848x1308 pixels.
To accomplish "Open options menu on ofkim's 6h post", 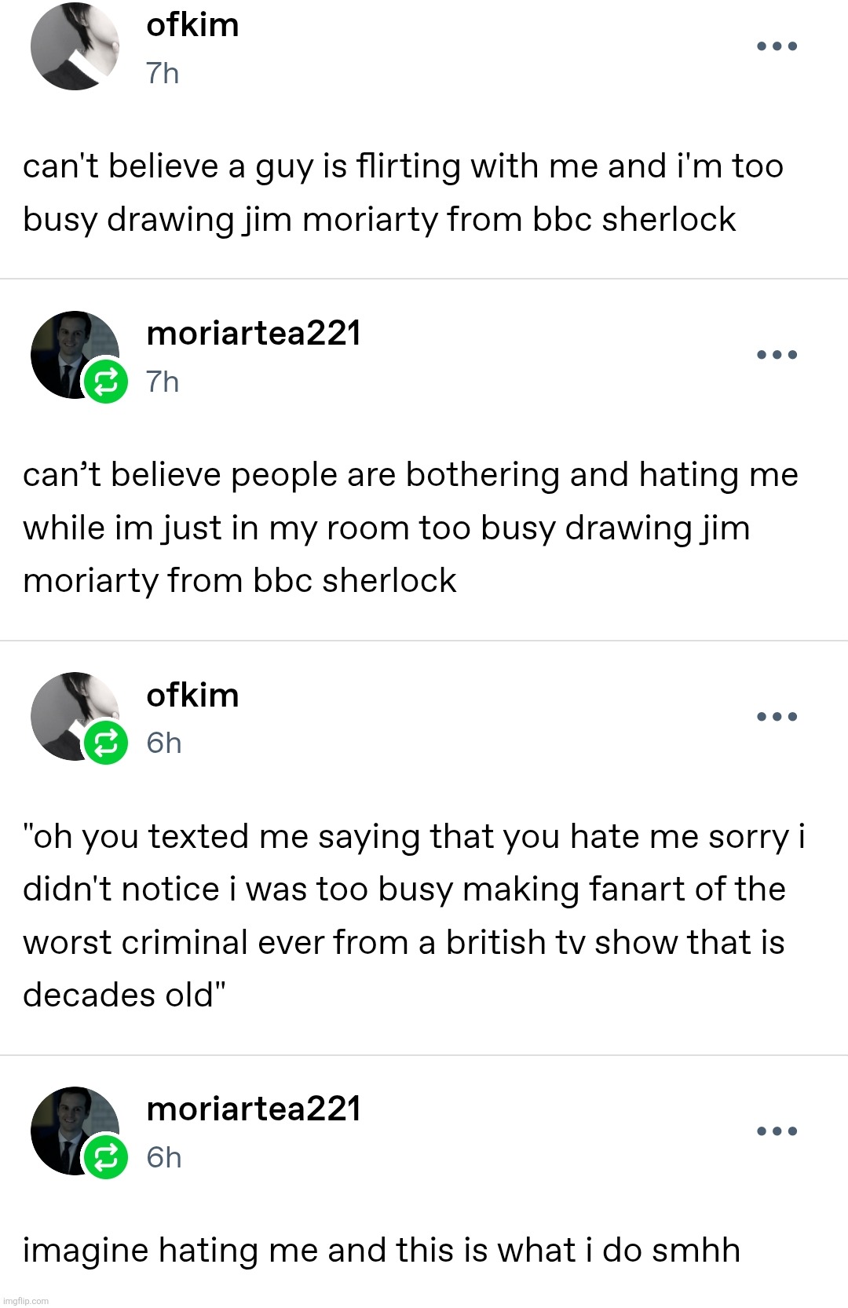I will click(x=777, y=717).
